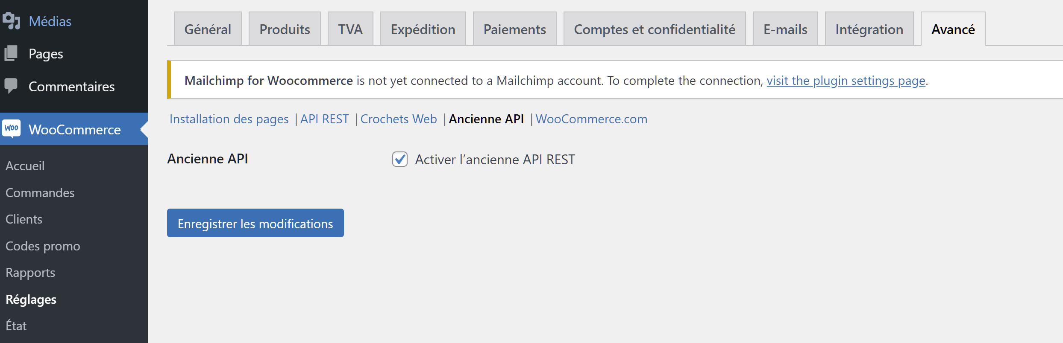Uncheck Activer l'ancienne API REST checkbox

click(400, 159)
